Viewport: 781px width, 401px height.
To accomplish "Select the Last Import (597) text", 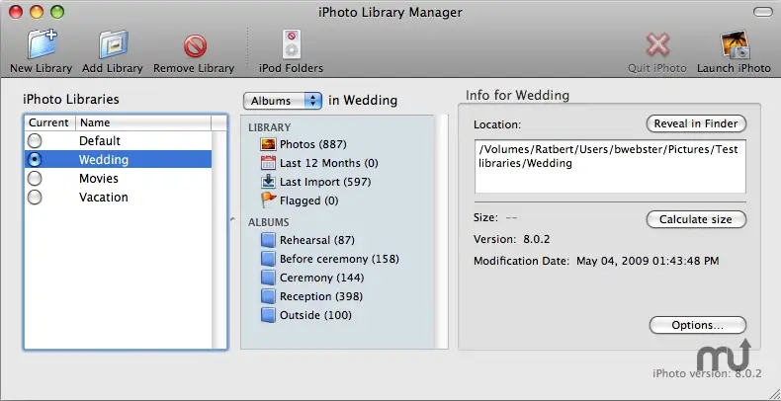I will 325,182.
